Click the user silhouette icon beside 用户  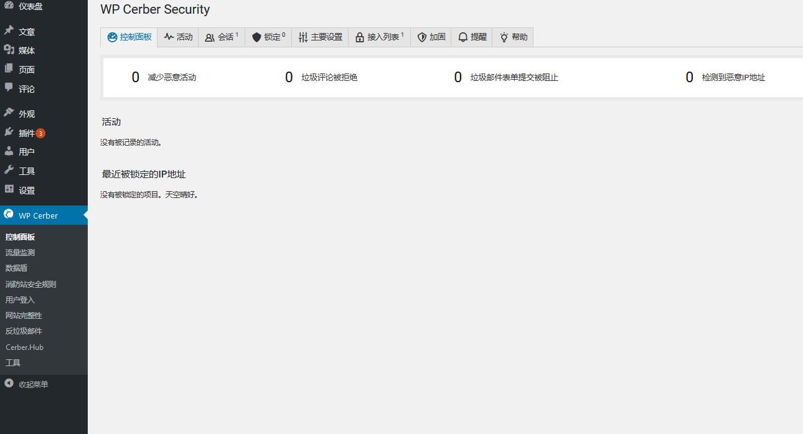coord(9,151)
